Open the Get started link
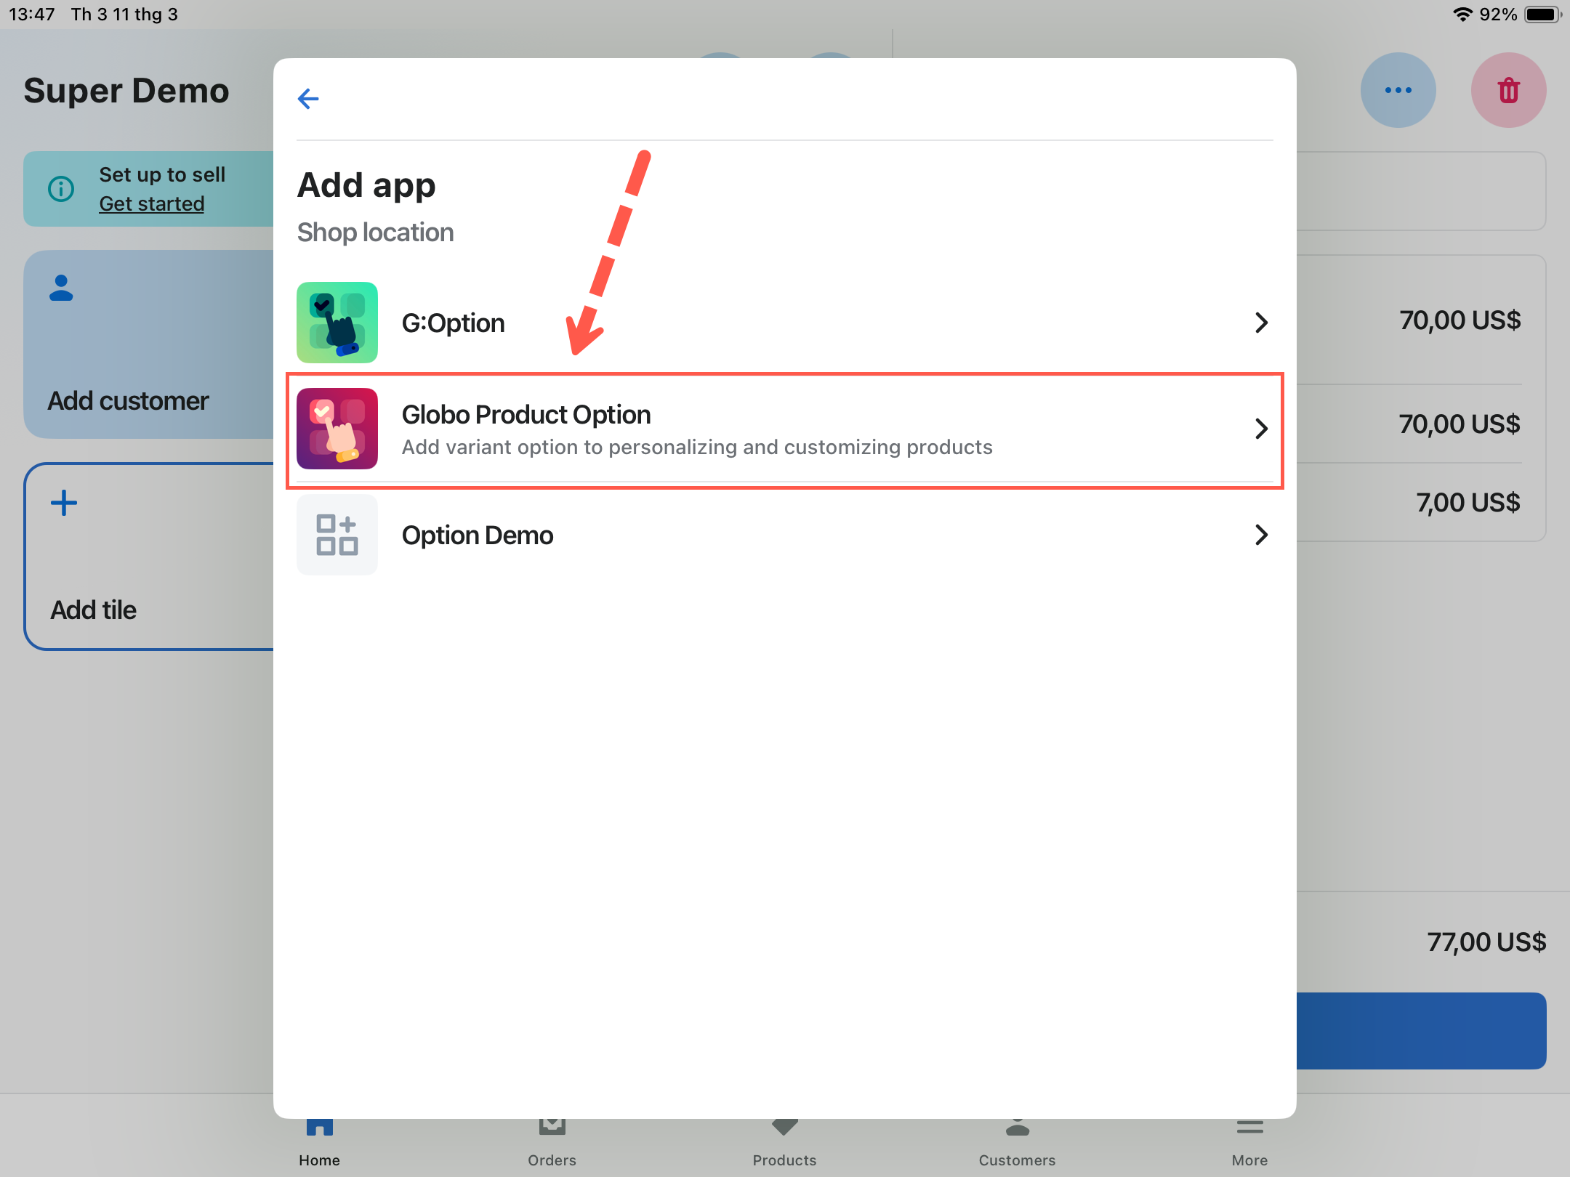This screenshot has width=1570, height=1177. [x=152, y=204]
